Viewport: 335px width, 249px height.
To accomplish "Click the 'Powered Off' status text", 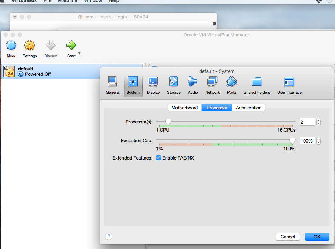I will [38, 74].
